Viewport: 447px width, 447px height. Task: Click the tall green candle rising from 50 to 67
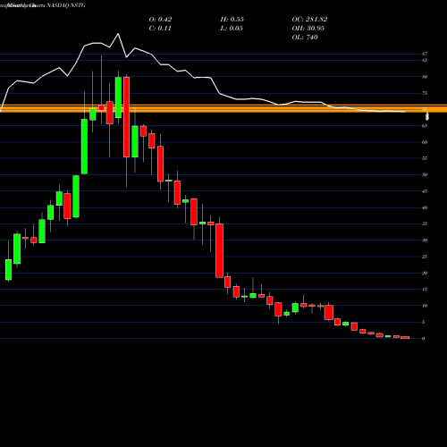coord(84,147)
